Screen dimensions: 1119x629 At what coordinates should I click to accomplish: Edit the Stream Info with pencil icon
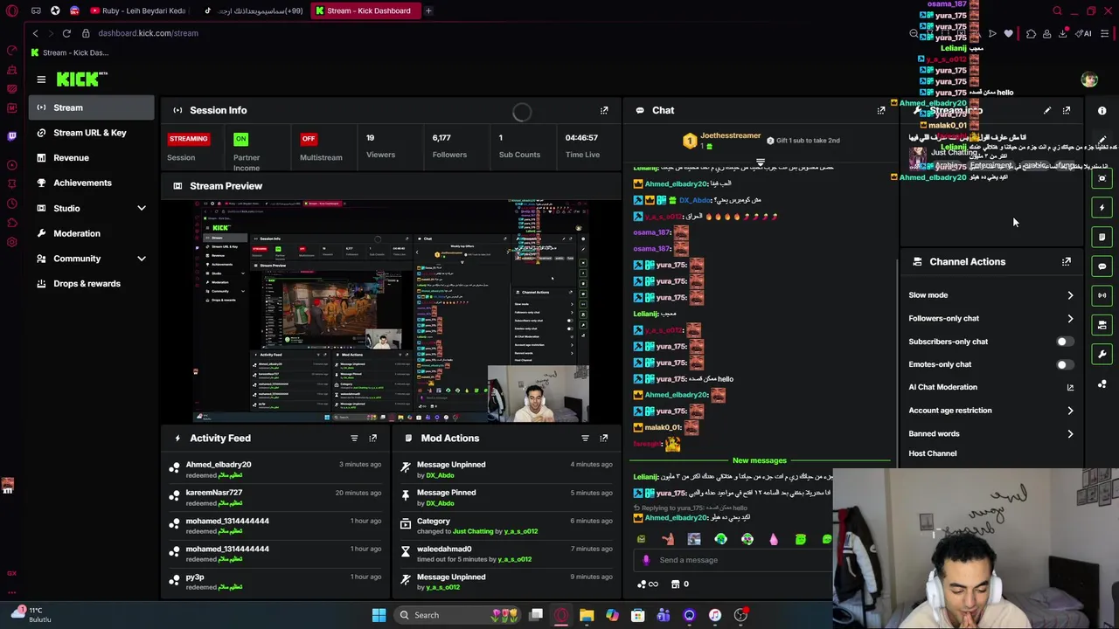(x=1047, y=110)
